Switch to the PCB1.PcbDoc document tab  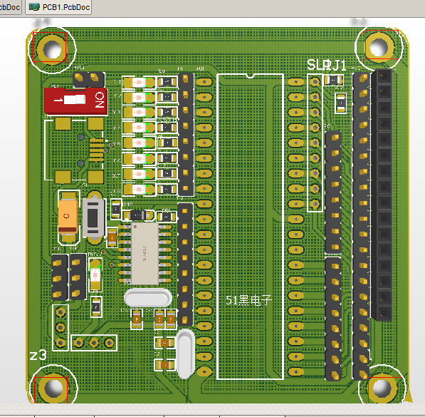(x=58, y=7)
